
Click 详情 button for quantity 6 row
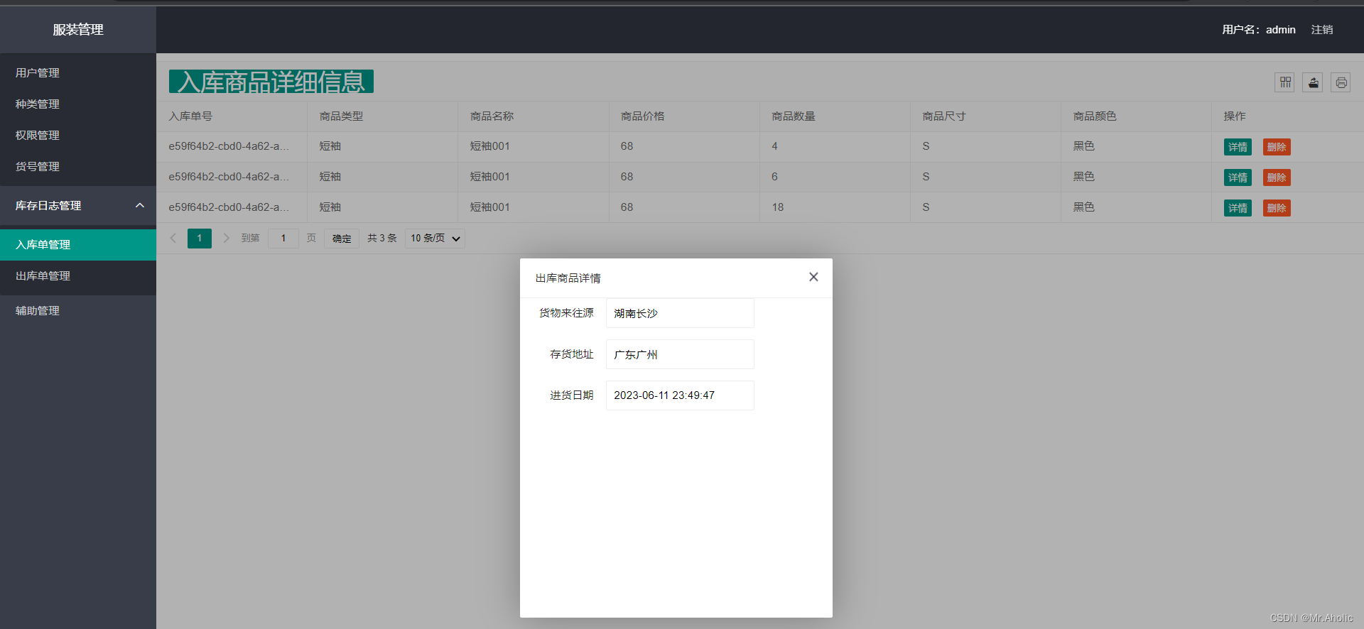(x=1238, y=177)
